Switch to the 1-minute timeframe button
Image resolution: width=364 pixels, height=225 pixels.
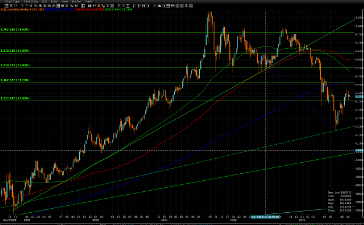[x=27, y=6]
